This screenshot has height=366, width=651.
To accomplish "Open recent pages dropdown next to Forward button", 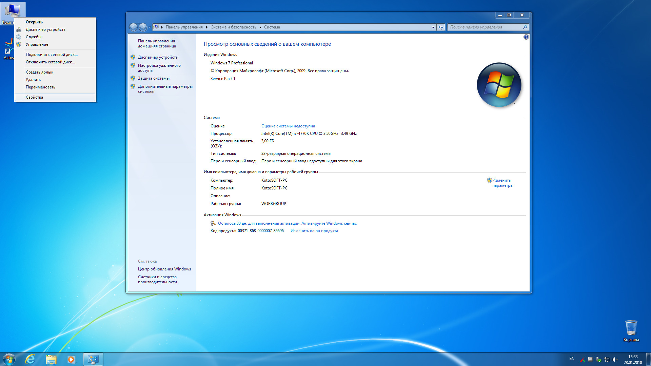I will point(150,27).
